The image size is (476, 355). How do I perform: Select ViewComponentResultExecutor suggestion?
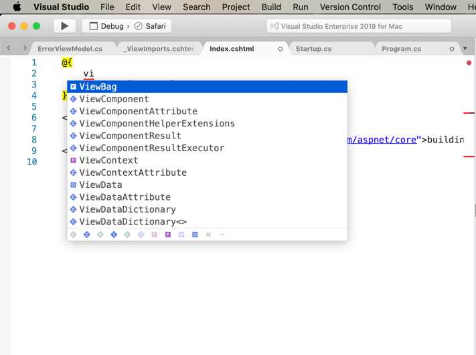tap(207, 148)
